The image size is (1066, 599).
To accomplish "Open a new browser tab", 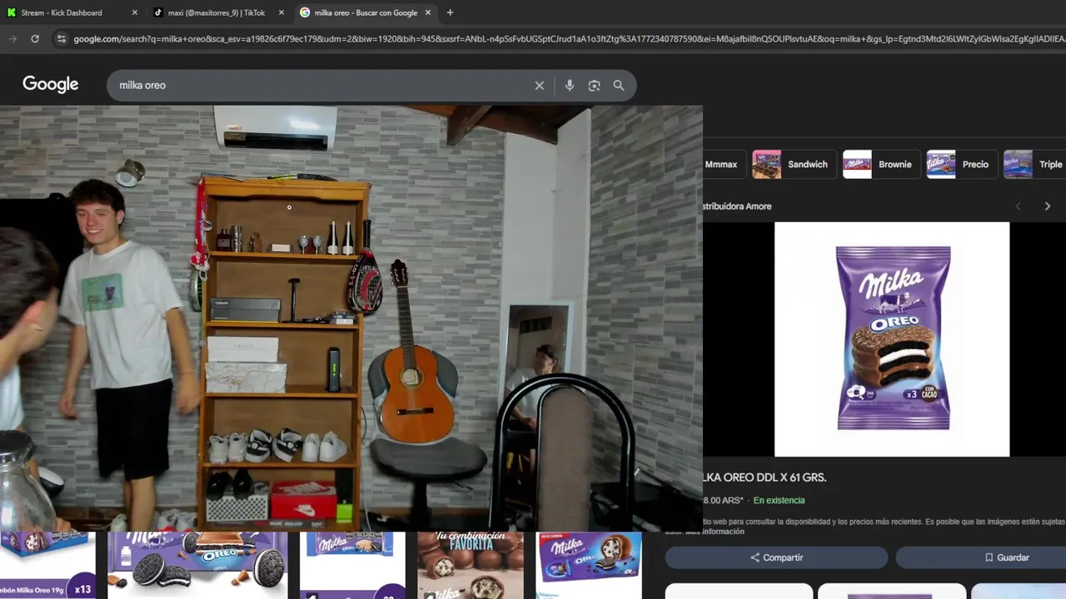I will point(450,12).
